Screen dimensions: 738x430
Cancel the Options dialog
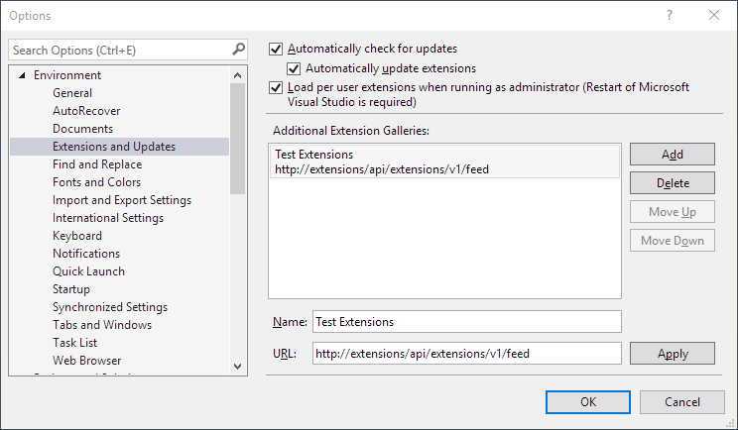point(681,402)
